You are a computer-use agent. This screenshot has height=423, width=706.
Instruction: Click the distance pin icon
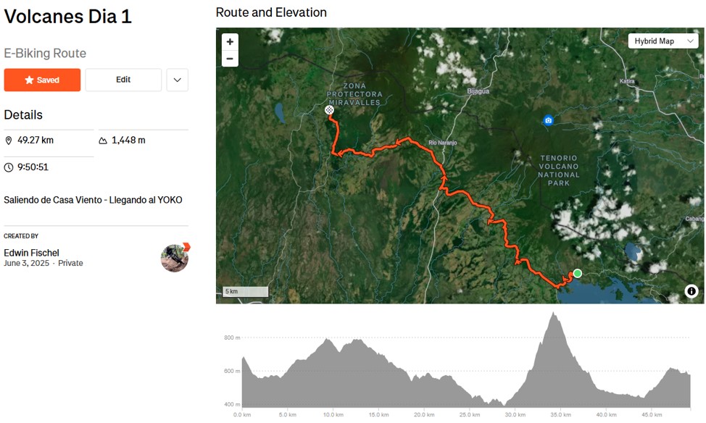coord(9,141)
